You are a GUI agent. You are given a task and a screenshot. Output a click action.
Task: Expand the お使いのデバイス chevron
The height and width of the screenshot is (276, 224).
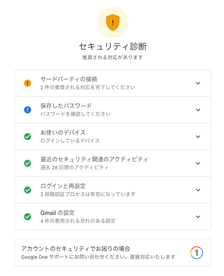coord(198,136)
